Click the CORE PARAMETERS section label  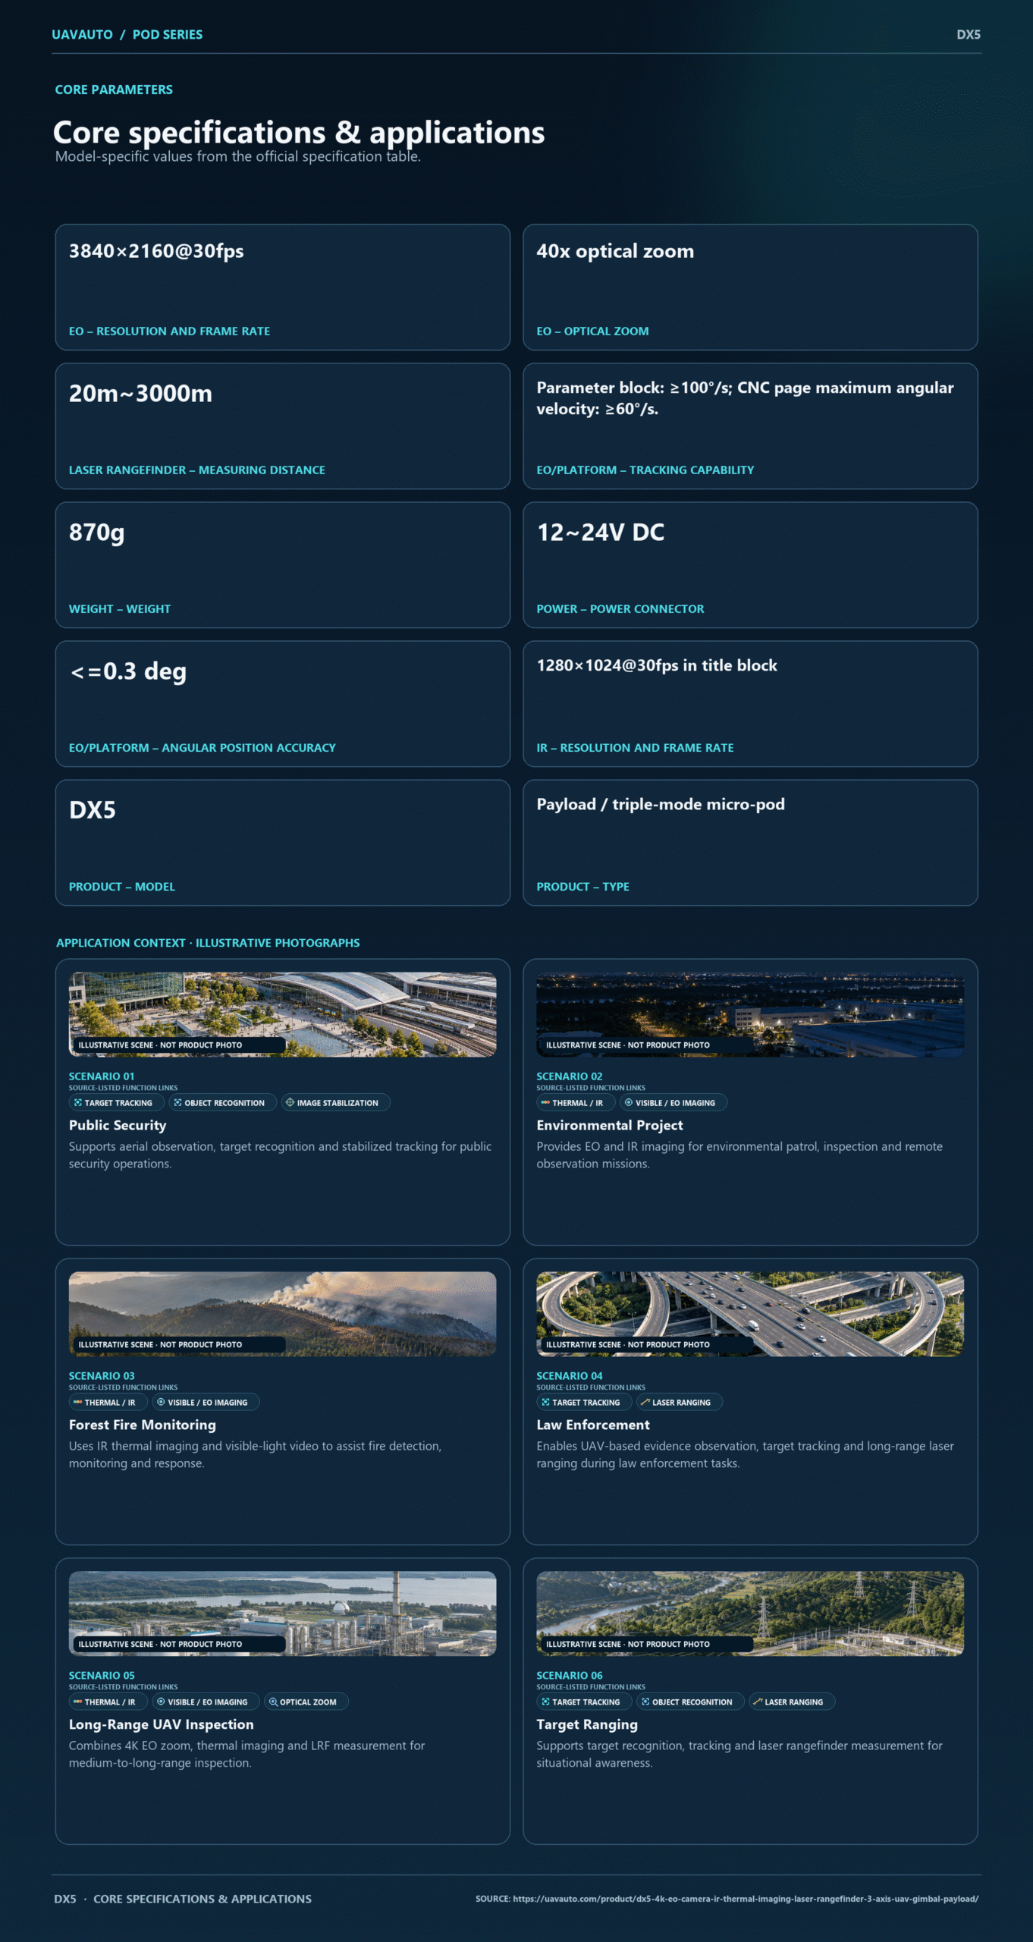pos(114,90)
